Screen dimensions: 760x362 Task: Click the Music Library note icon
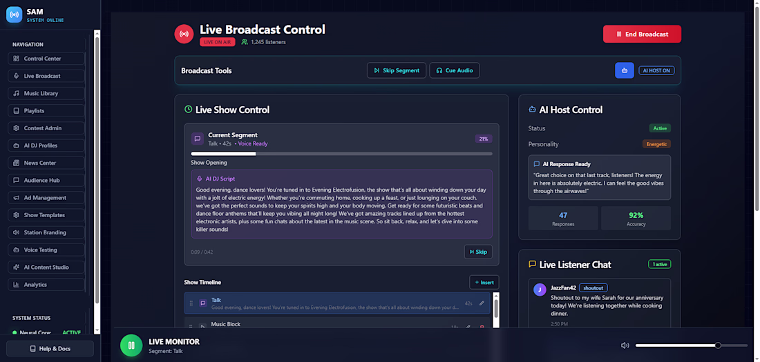(16, 93)
